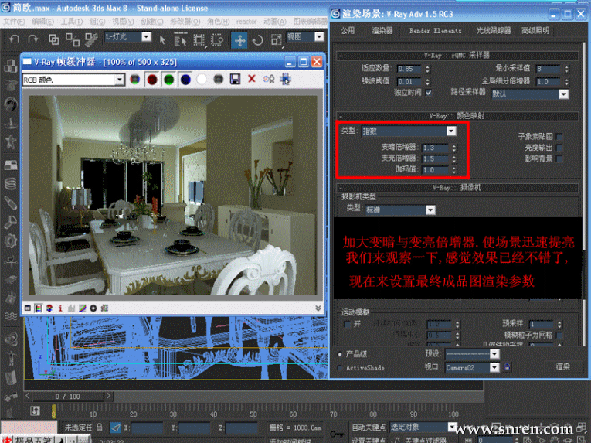Expand frame buffer bottom toolbar chevron
The image size is (591, 443).
(x=318, y=308)
